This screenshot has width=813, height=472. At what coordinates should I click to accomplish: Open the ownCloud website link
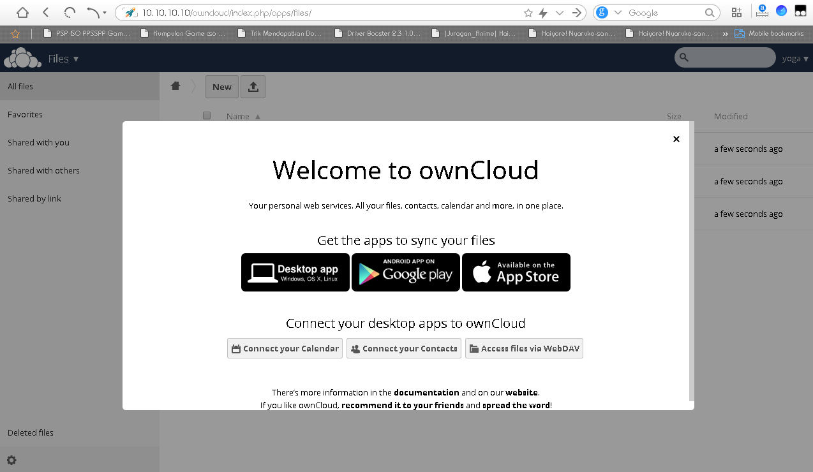click(x=521, y=392)
